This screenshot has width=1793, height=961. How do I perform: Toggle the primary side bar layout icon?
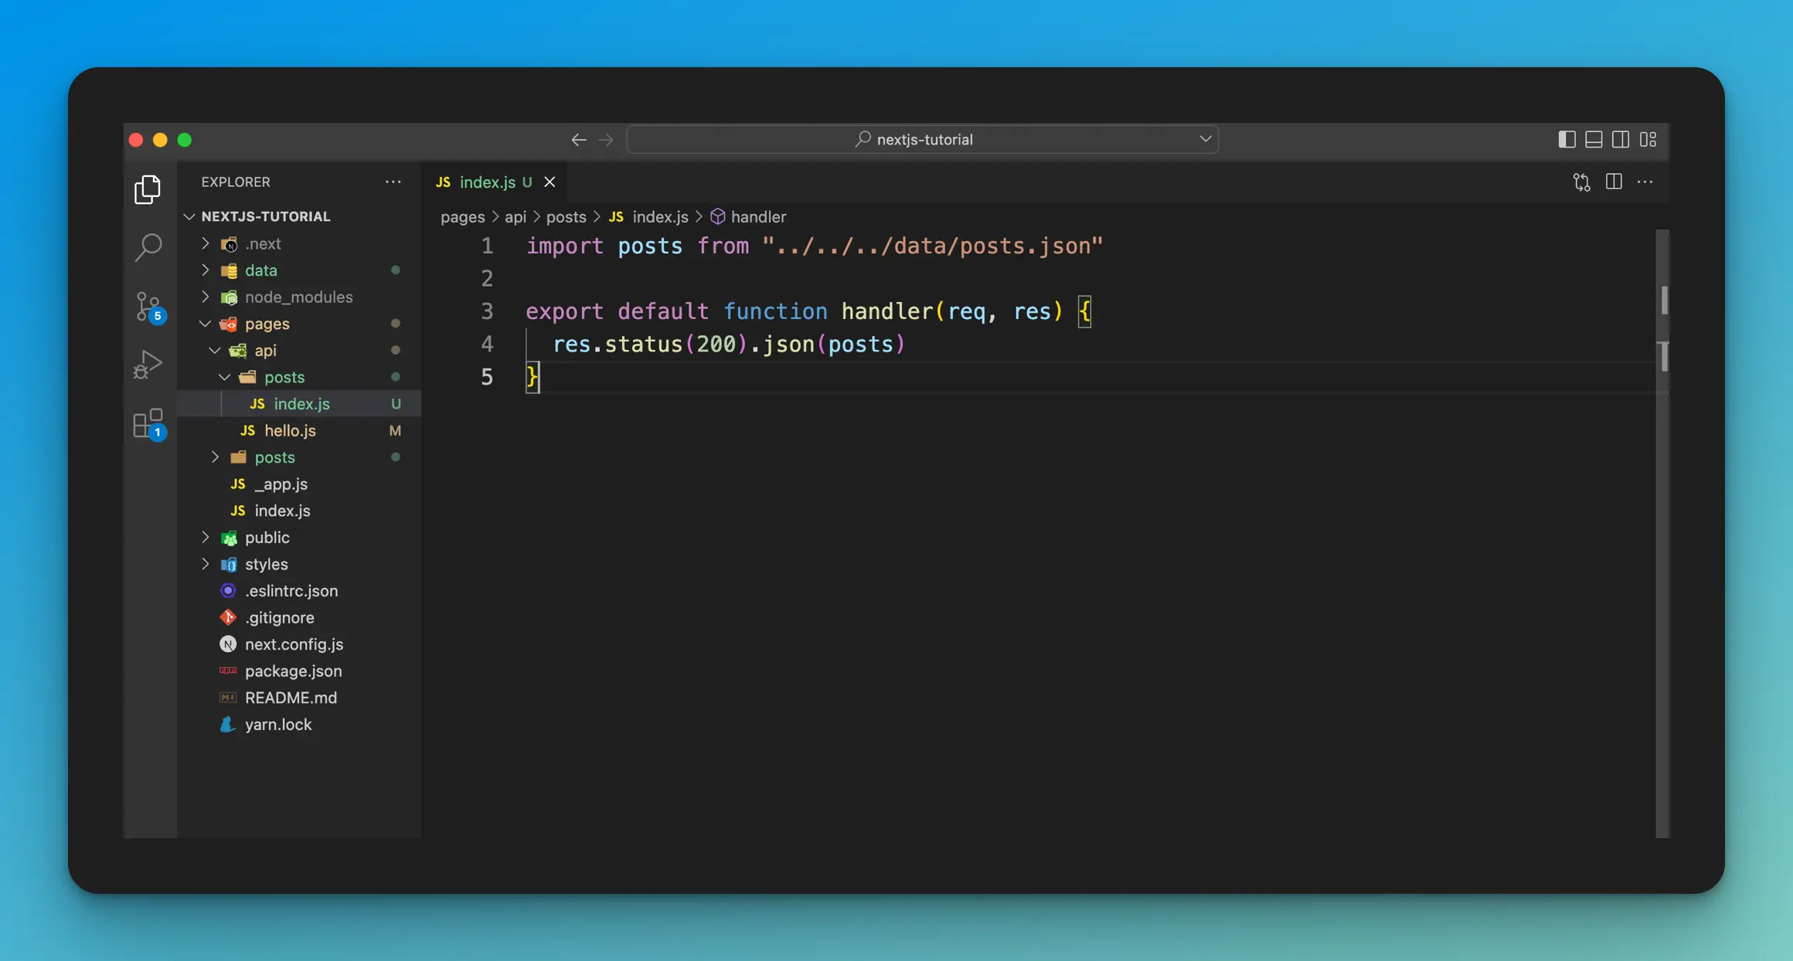[1567, 139]
